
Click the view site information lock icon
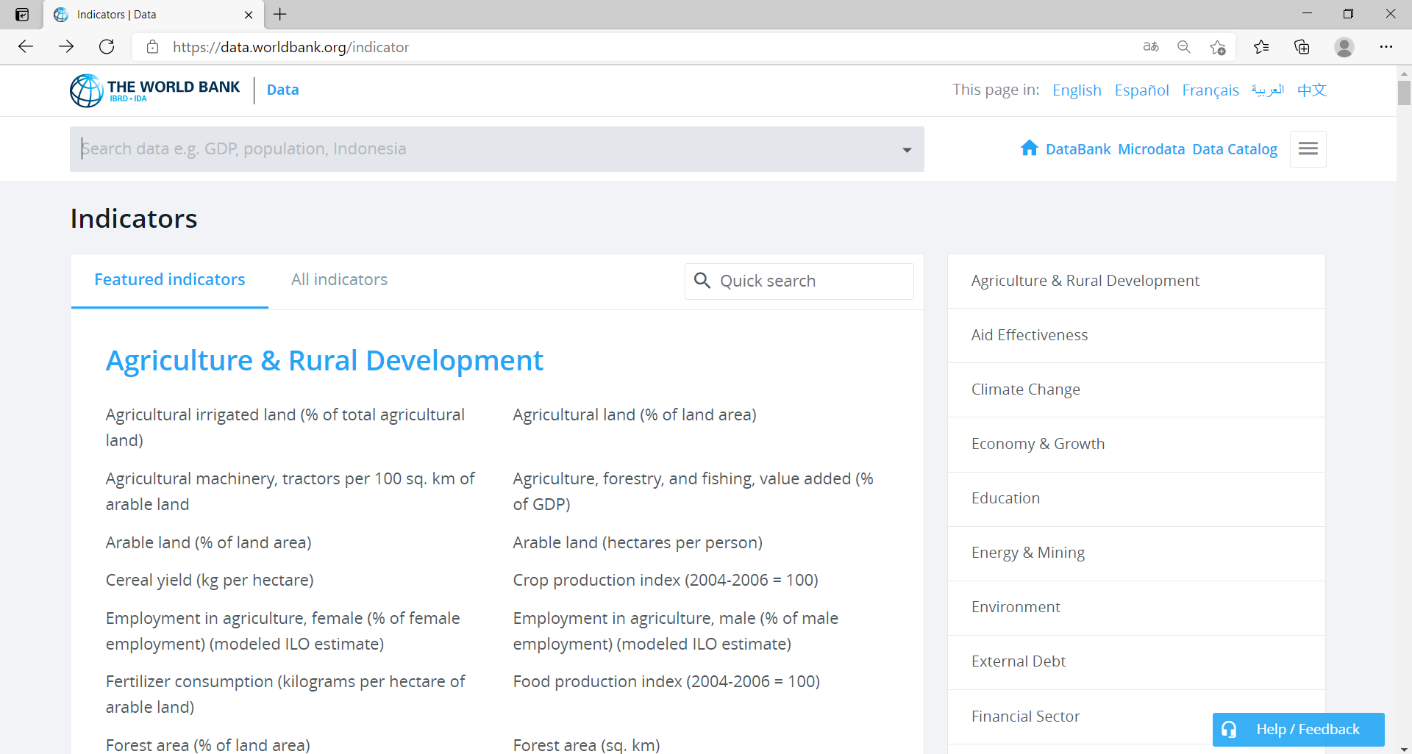(x=153, y=47)
